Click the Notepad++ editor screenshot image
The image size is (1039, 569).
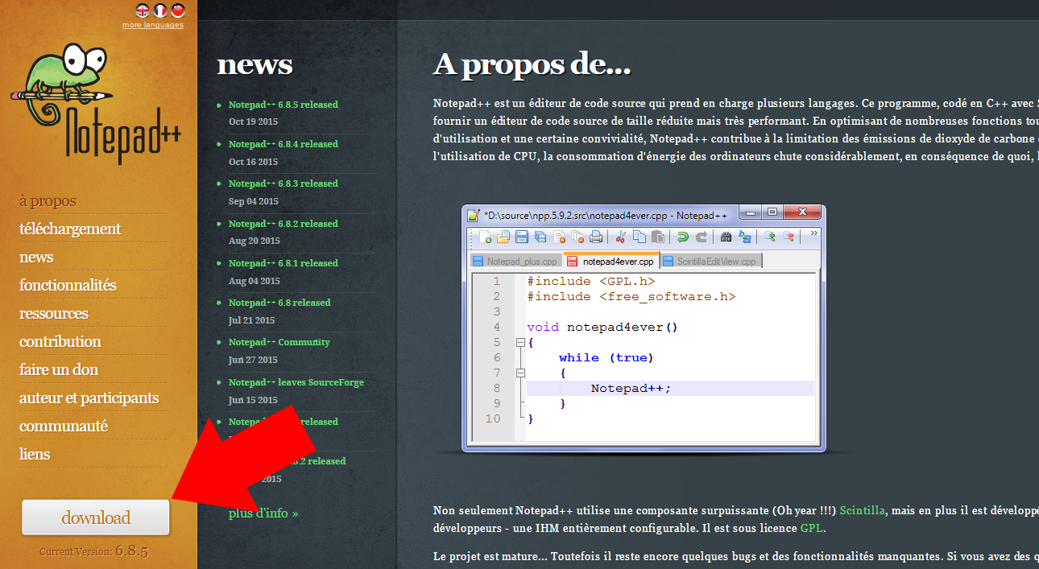pos(644,328)
